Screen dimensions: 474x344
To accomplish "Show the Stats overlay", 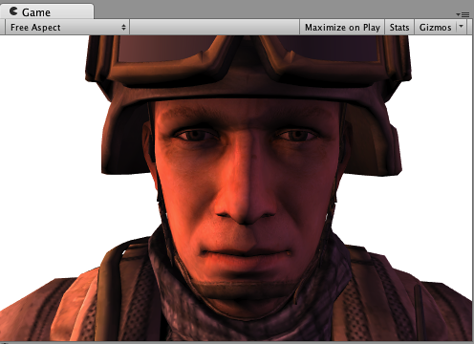I will point(399,28).
